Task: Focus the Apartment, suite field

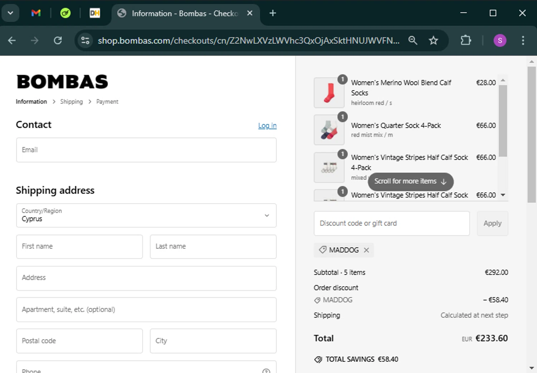Action: coord(146,309)
